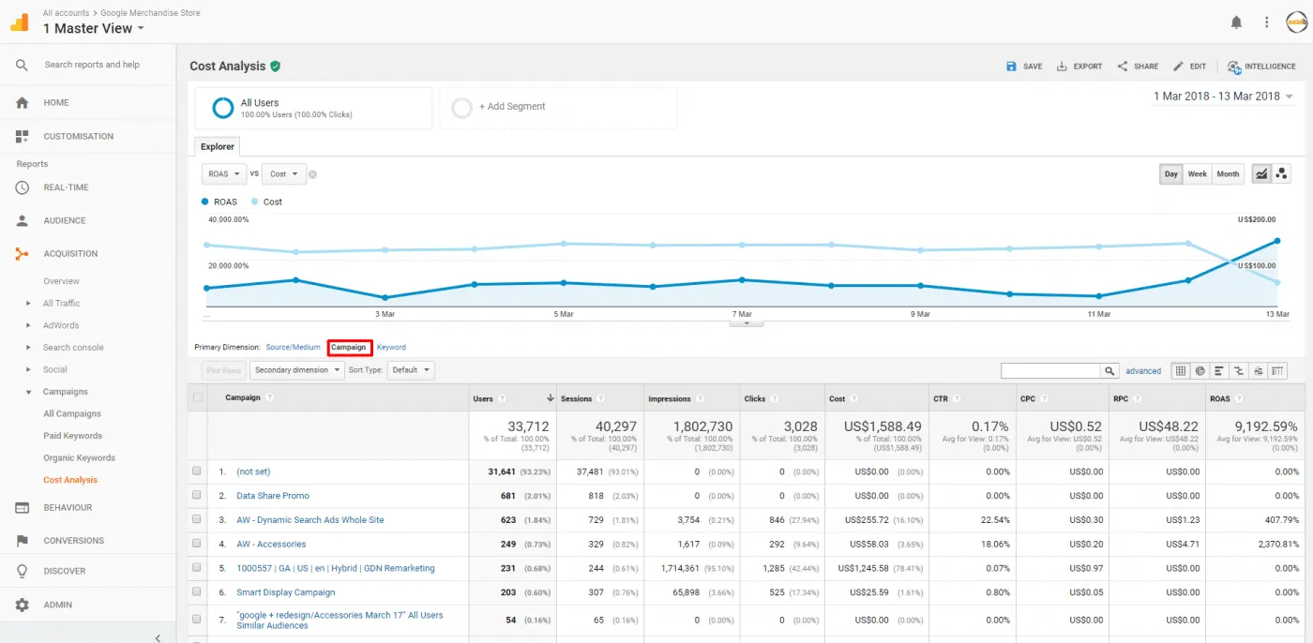Viewport: 1313px width, 643px height.
Task: Click help icon beside ROAS column
Action: point(1239,398)
